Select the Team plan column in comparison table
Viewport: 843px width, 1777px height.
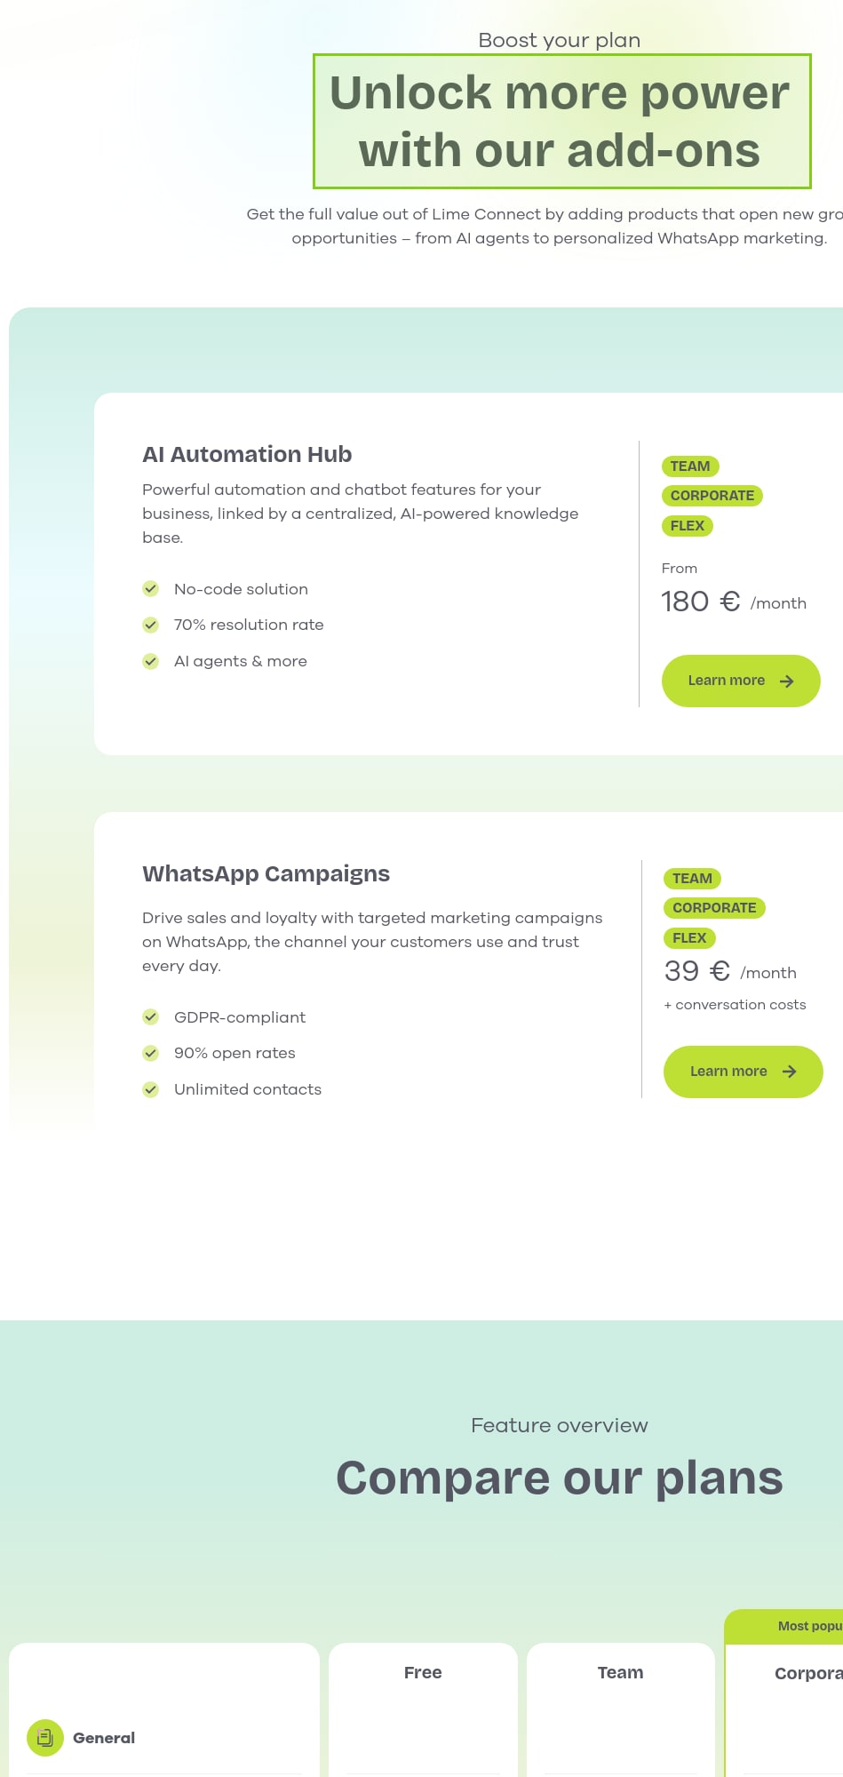[x=620, y=1672]
